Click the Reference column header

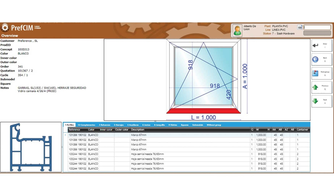(x=74, y=130)
